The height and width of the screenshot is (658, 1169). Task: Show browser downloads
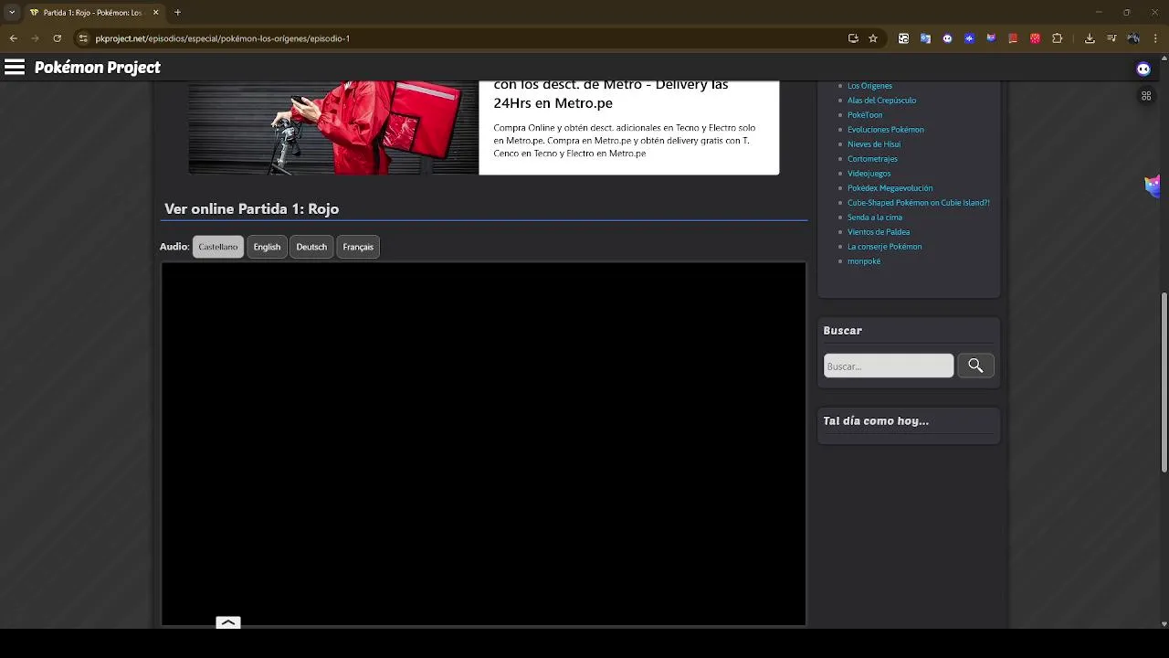pyautogui.click(x=1090, y=38)
